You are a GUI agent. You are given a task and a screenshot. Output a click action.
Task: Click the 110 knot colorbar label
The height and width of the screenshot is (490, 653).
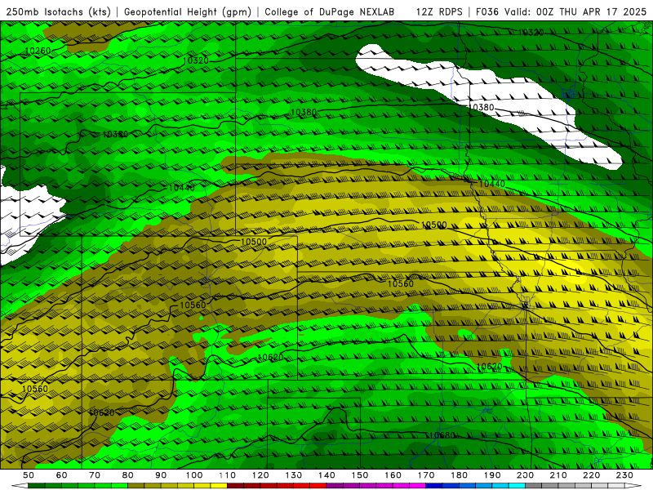(x=228, y=475)
